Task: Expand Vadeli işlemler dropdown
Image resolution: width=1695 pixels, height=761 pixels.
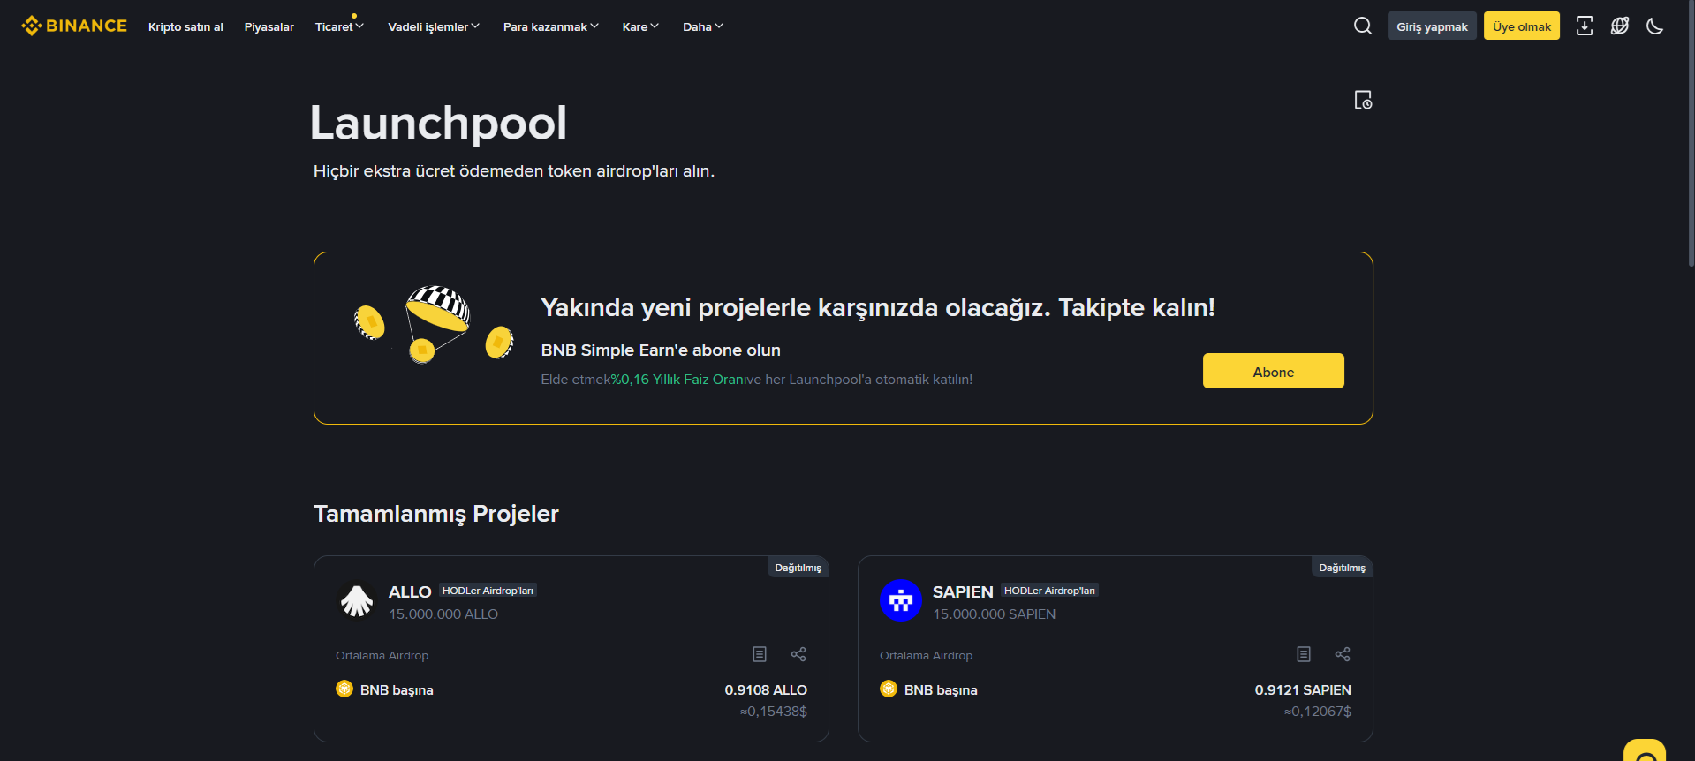Action: point(434,26)
